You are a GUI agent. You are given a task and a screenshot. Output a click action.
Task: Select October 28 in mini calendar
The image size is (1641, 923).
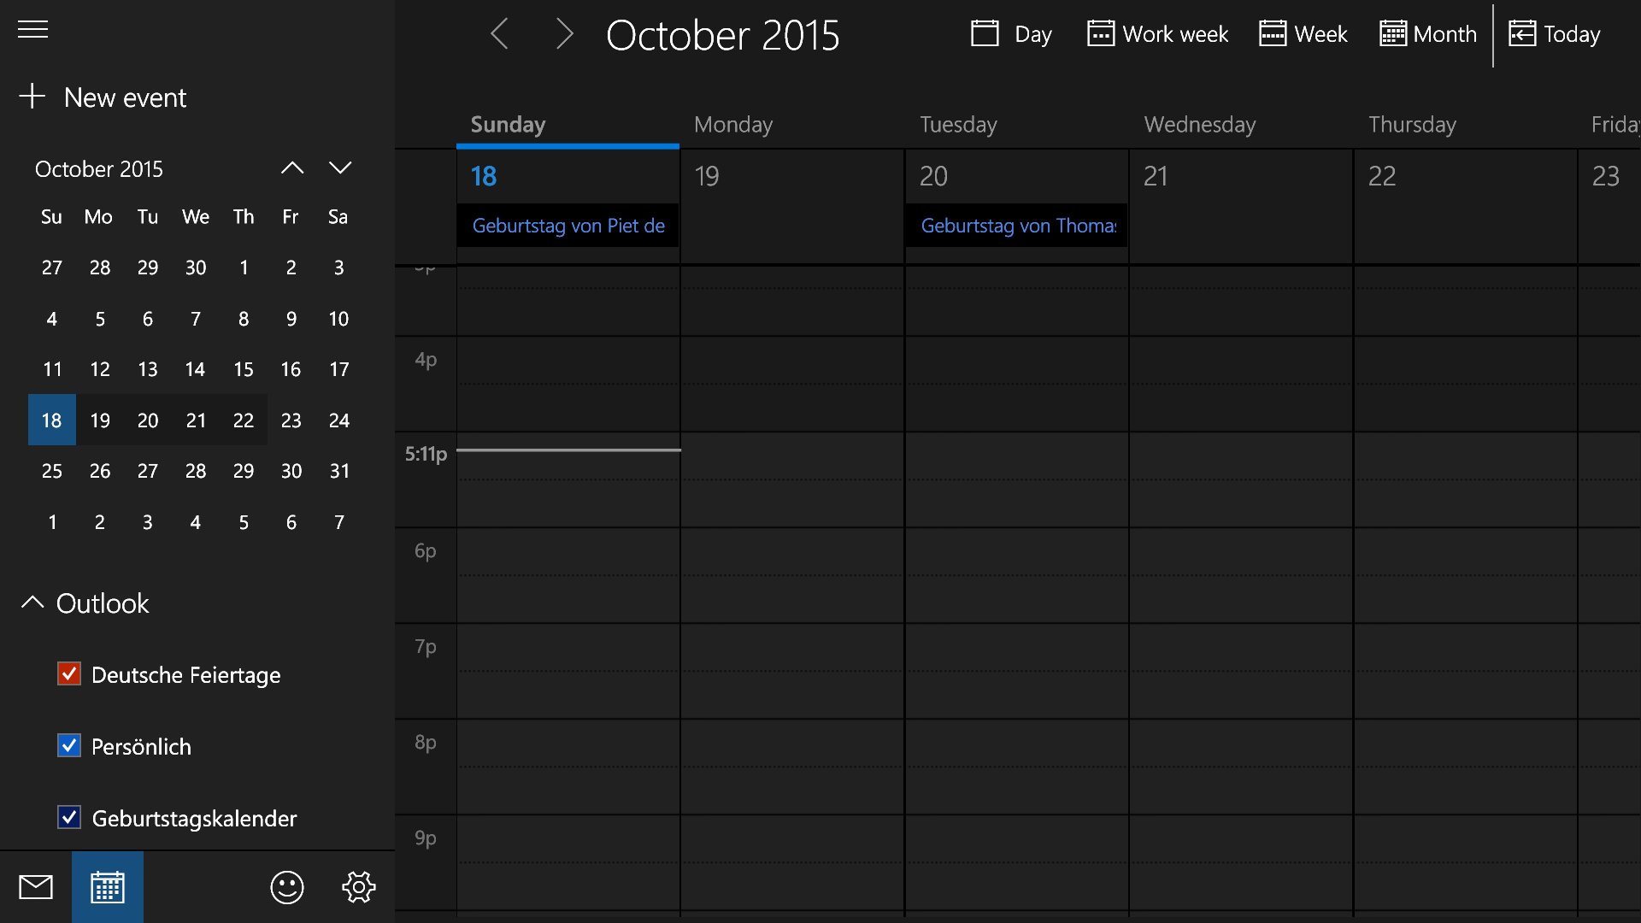point(195,471)
